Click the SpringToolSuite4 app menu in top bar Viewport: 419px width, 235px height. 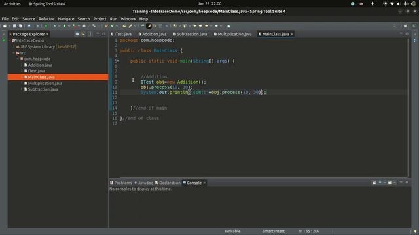pos(46,4)
